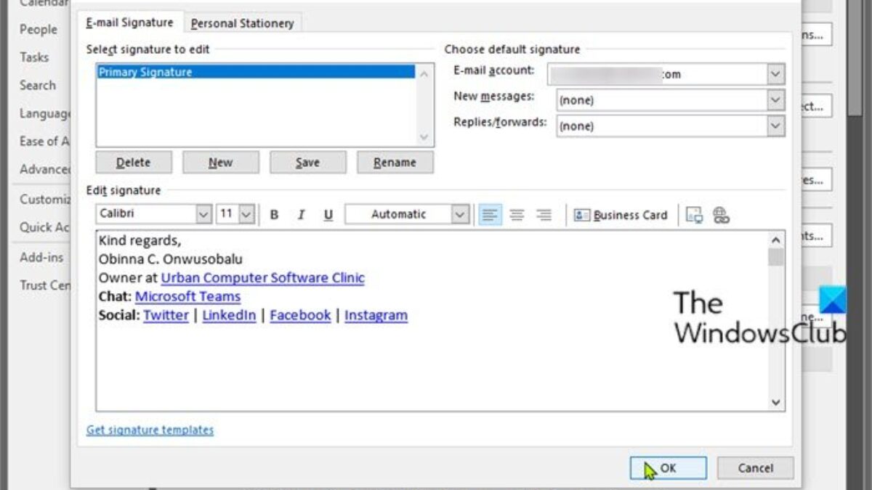
Task: Open the E-mail account dropdown
Action: tap(776, 74)
